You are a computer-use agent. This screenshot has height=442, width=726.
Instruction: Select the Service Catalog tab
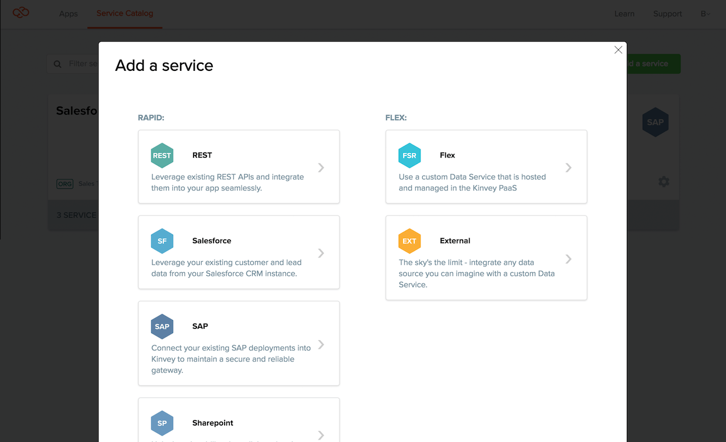click(x=124, y=13)
